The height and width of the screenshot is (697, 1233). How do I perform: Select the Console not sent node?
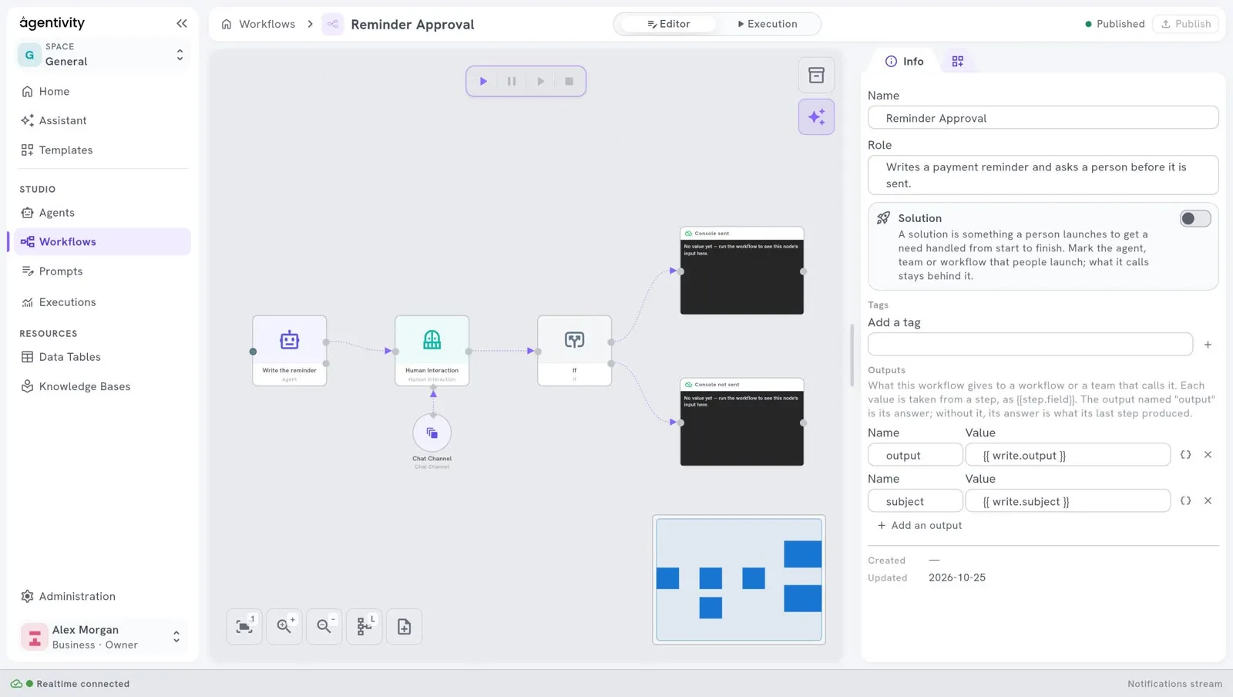[x=742, y=422]
